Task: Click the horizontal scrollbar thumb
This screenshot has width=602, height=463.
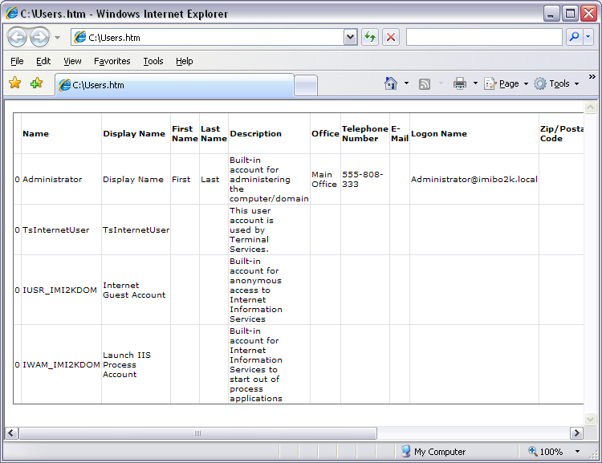Action: (197, 433)
